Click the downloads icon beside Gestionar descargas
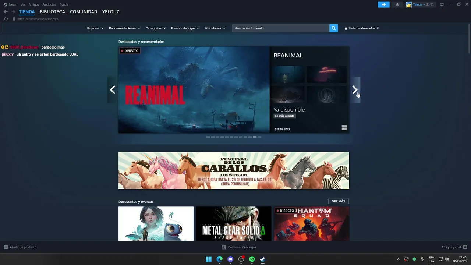This screenshot has height=265, width=471. pos(224,247)
